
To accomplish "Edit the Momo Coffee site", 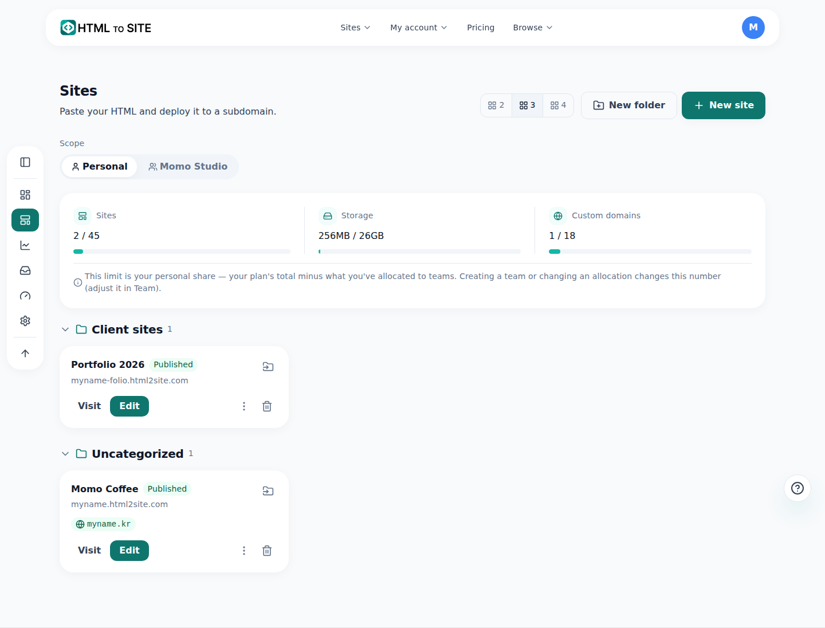I will pos(129,551).
